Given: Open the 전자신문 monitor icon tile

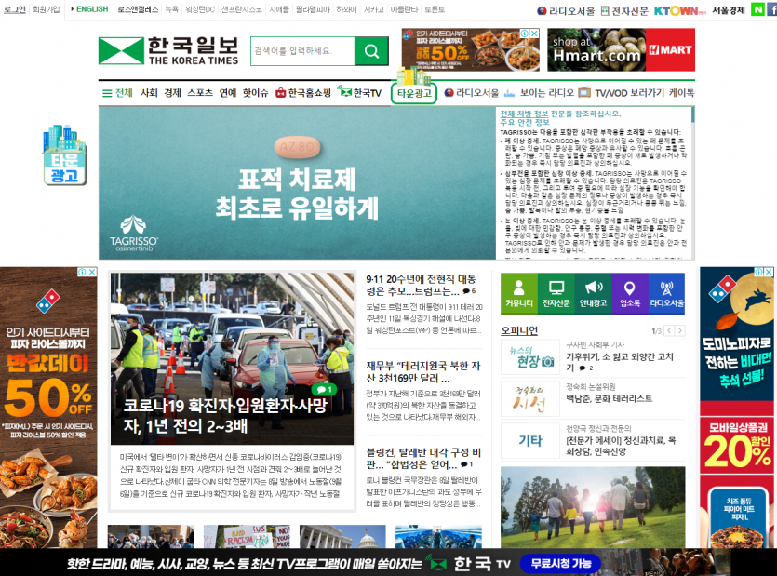Looking at the screenshot, I should click(556, 291).
